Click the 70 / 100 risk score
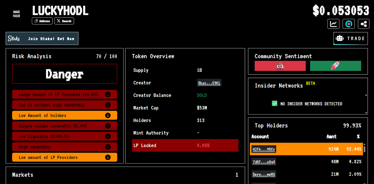Viewport: 374px width, 184px height. [x=107, y=56]
